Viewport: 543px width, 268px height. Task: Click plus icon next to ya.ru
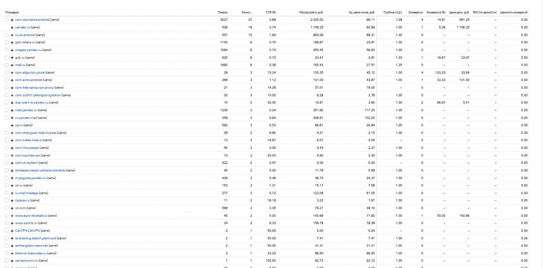click(12, 126)
